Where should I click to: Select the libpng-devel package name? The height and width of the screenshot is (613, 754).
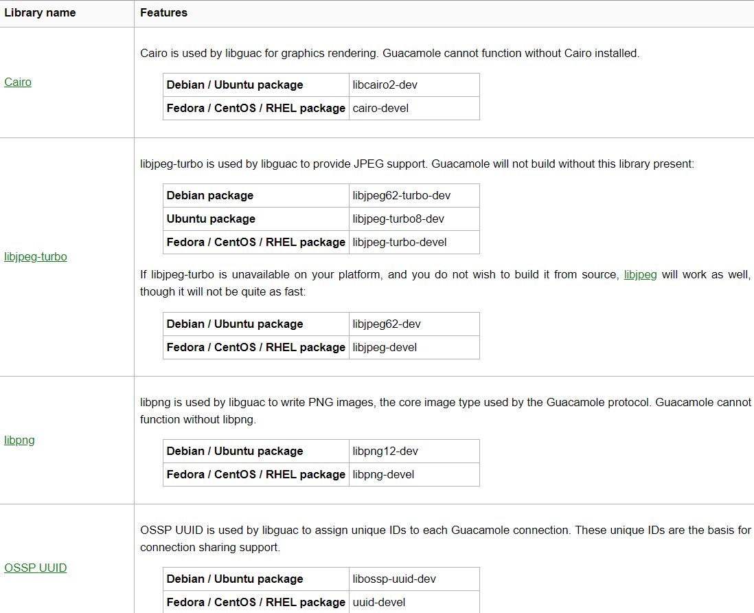click(383, 474)
